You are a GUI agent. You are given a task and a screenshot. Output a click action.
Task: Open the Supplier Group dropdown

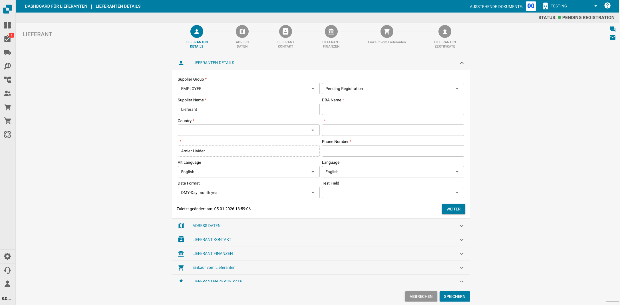[x=248, y=89]
